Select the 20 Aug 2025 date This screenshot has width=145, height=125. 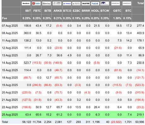coord(10,92)
